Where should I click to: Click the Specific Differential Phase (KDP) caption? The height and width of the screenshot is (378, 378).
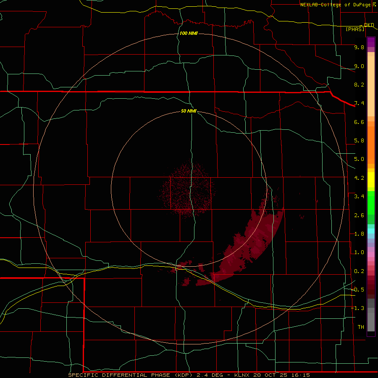click(x=130, y=375)
